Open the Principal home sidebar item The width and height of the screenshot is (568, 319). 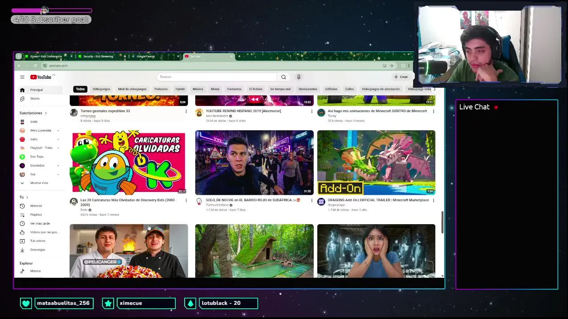39,90
